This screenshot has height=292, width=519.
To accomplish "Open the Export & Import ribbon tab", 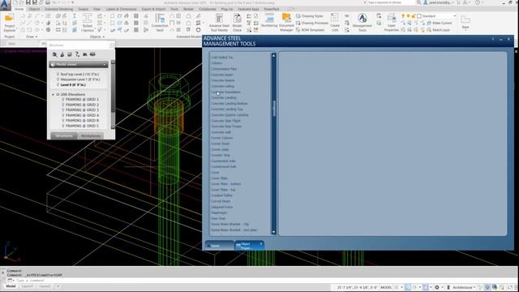I will pyautogui.click(x=153, y=9).
